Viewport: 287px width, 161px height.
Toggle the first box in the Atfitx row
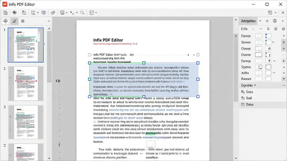pos(259,73)
